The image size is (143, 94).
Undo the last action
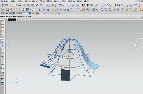click(x=37, y=5)
